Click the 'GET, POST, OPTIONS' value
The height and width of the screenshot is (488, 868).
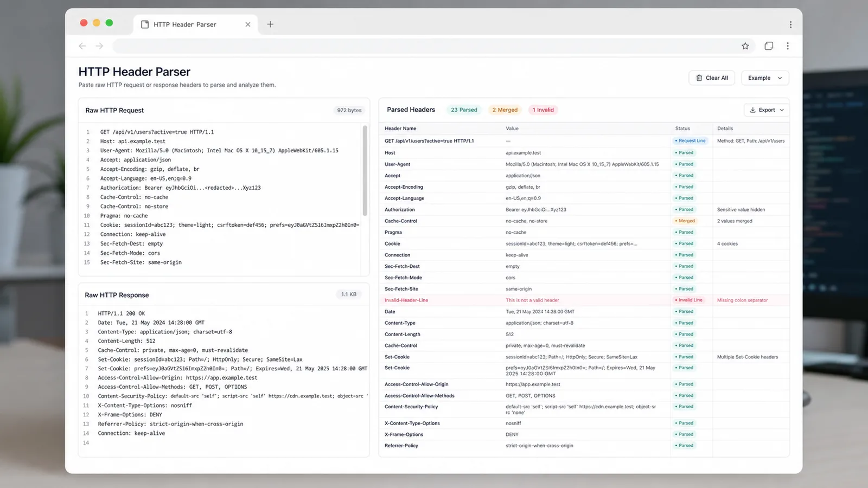tap(531, 396)
